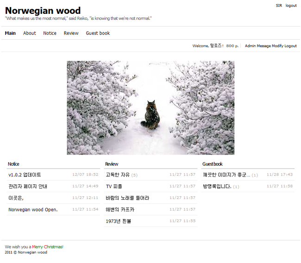Screen dimensions: 301x263
Task: Open the notice '이곳은,'
Action: (x=16, y=198)
